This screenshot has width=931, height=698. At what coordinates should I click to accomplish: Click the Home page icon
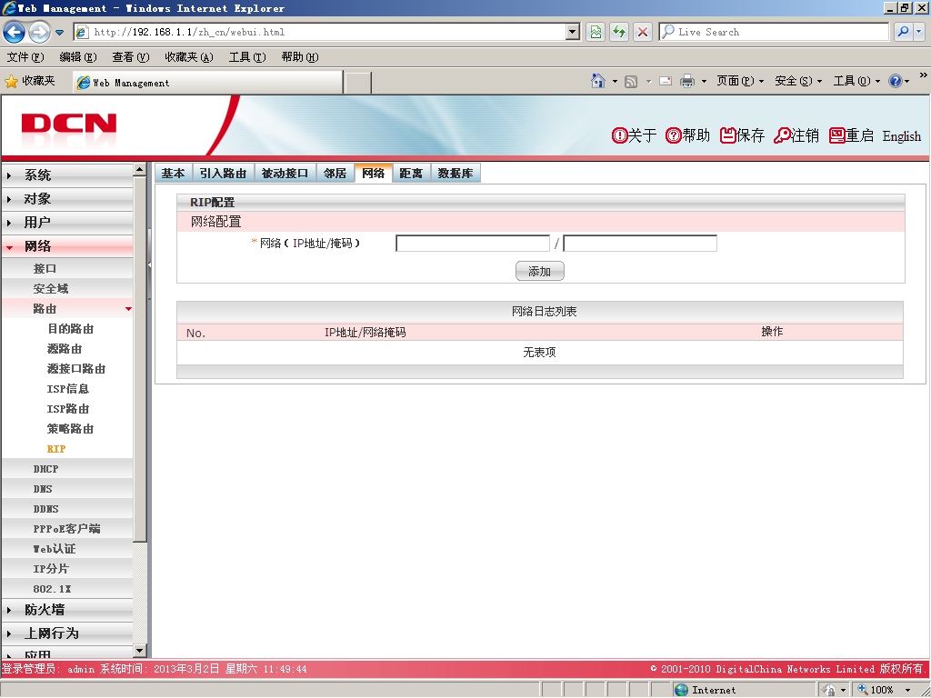tap(598, 81)
